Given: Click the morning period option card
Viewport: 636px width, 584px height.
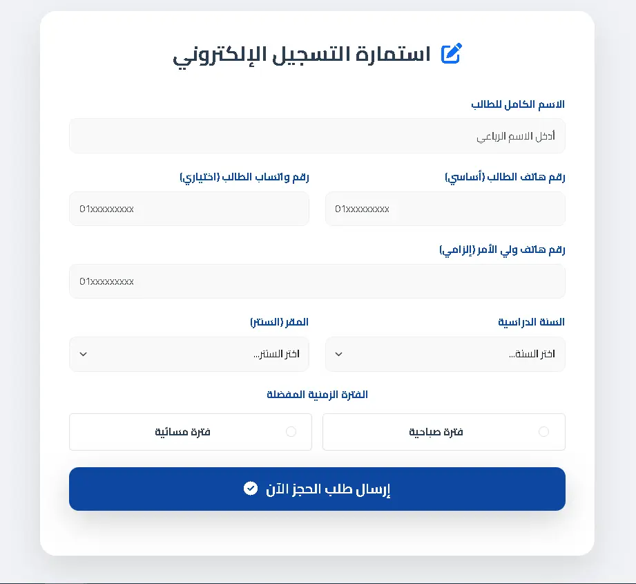Looking at the screenshot, I should (444, 431).
